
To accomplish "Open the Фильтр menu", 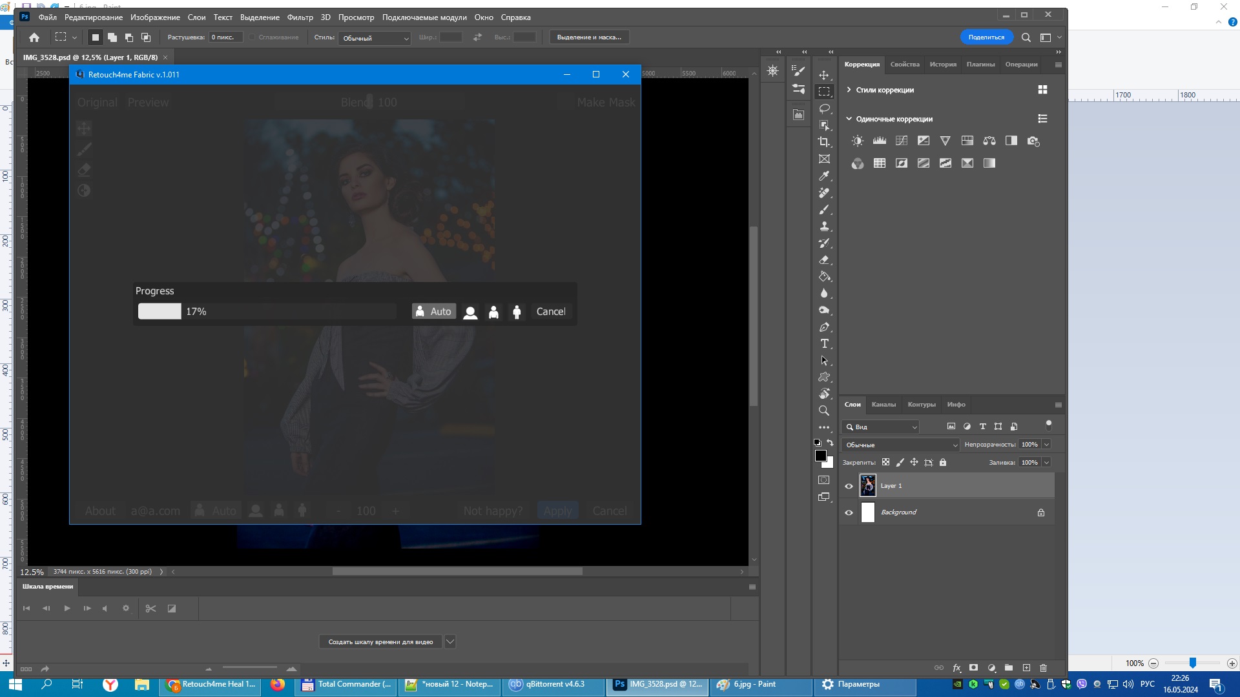I will [x=300, y=17].
